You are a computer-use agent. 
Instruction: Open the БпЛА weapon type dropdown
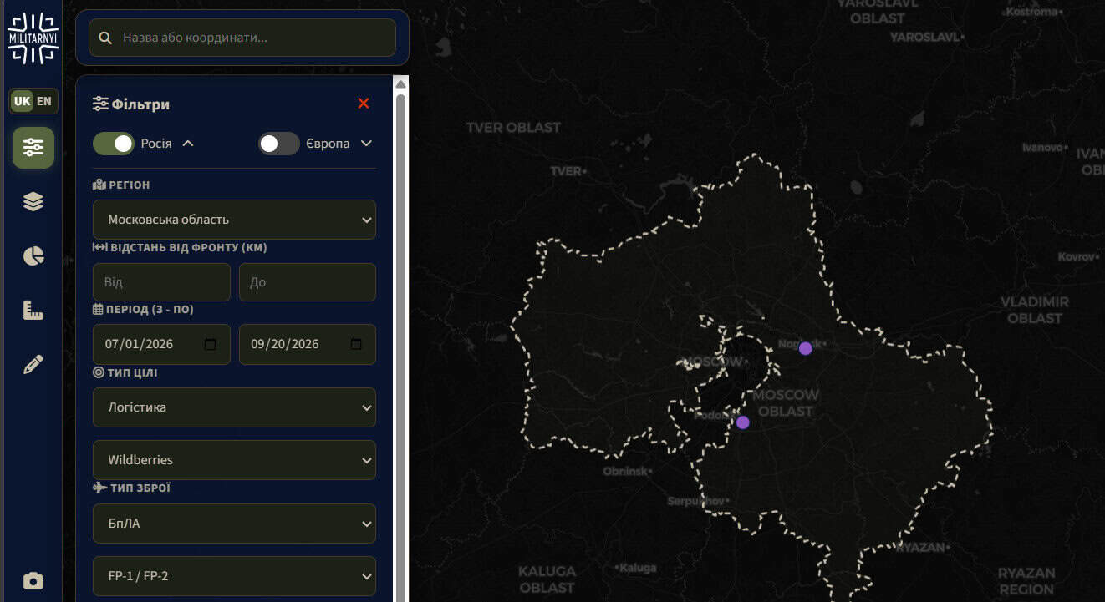234,524
